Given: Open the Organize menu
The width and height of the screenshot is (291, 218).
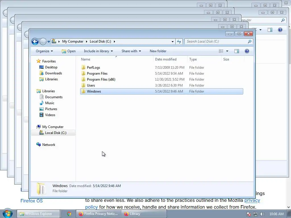Looking at the screenshot, I should click(x=44, y=51).
